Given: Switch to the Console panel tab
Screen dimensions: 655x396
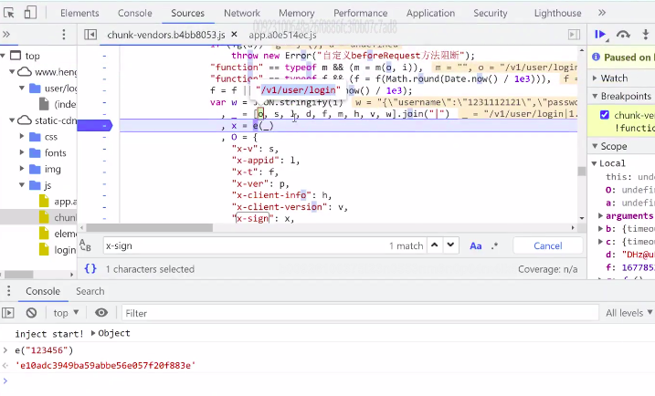Looking at the screenshot, I should coord(135,13).
